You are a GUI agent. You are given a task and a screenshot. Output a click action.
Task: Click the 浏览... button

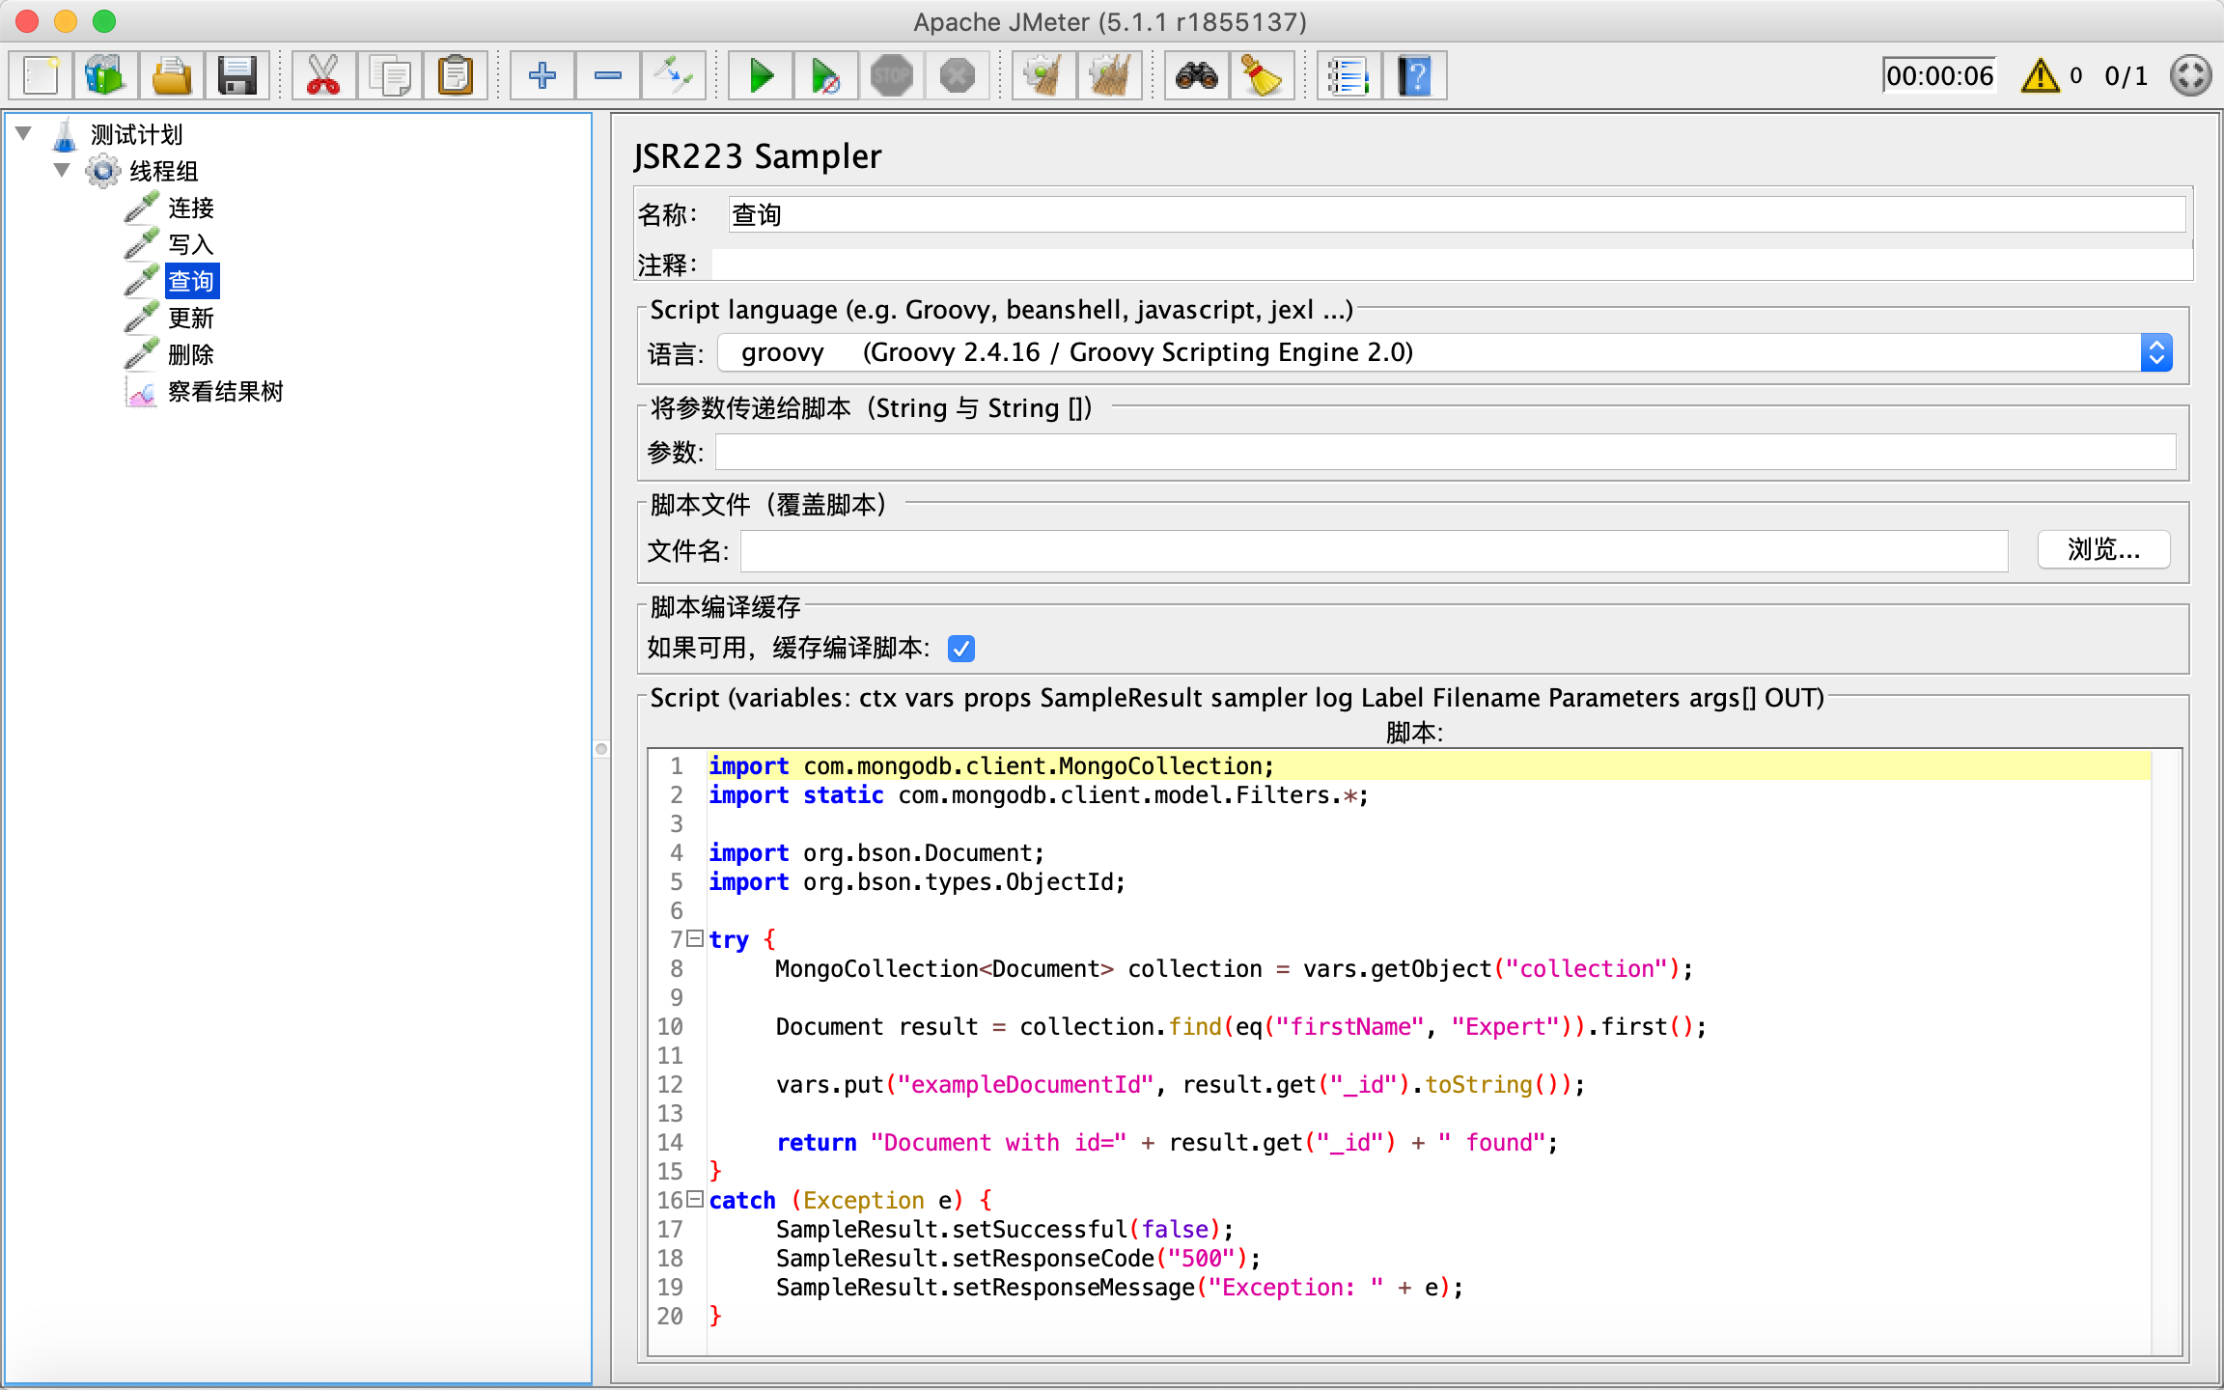pyautogui.click(x=2102, y=549)
